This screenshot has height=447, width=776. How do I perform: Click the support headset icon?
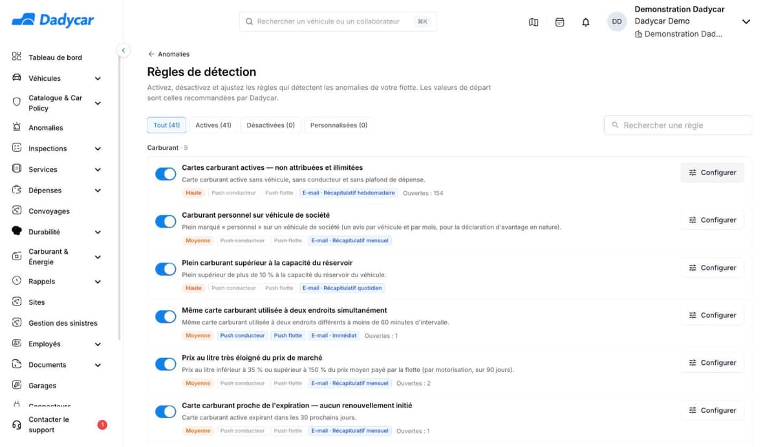pos(17,424)
